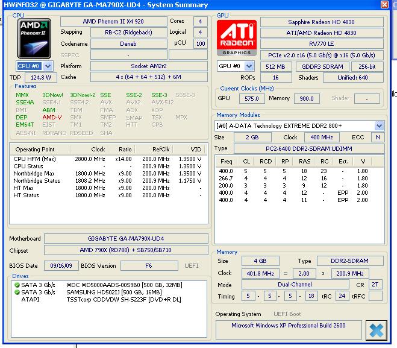Click the RAS column header in timings table

(x=305, y=162)
